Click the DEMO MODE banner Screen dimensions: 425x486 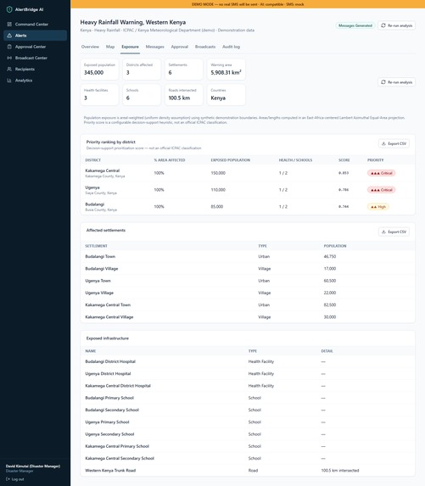click(248, 4)
